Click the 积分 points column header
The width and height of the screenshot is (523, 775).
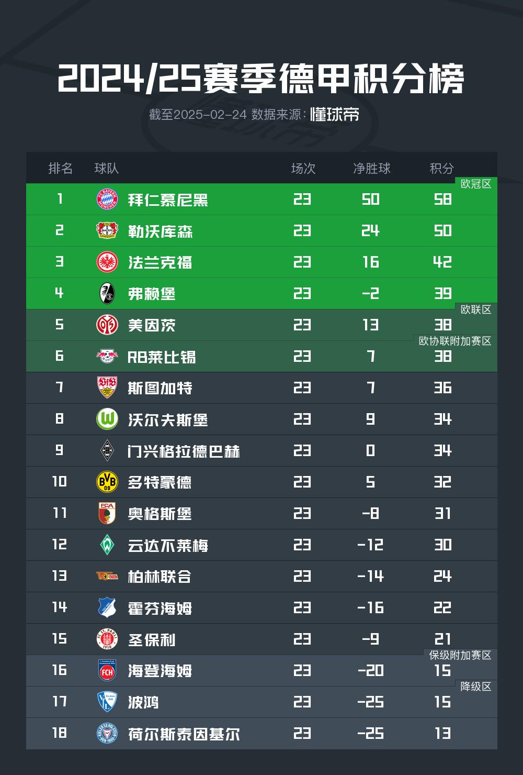tap(442, 168)
